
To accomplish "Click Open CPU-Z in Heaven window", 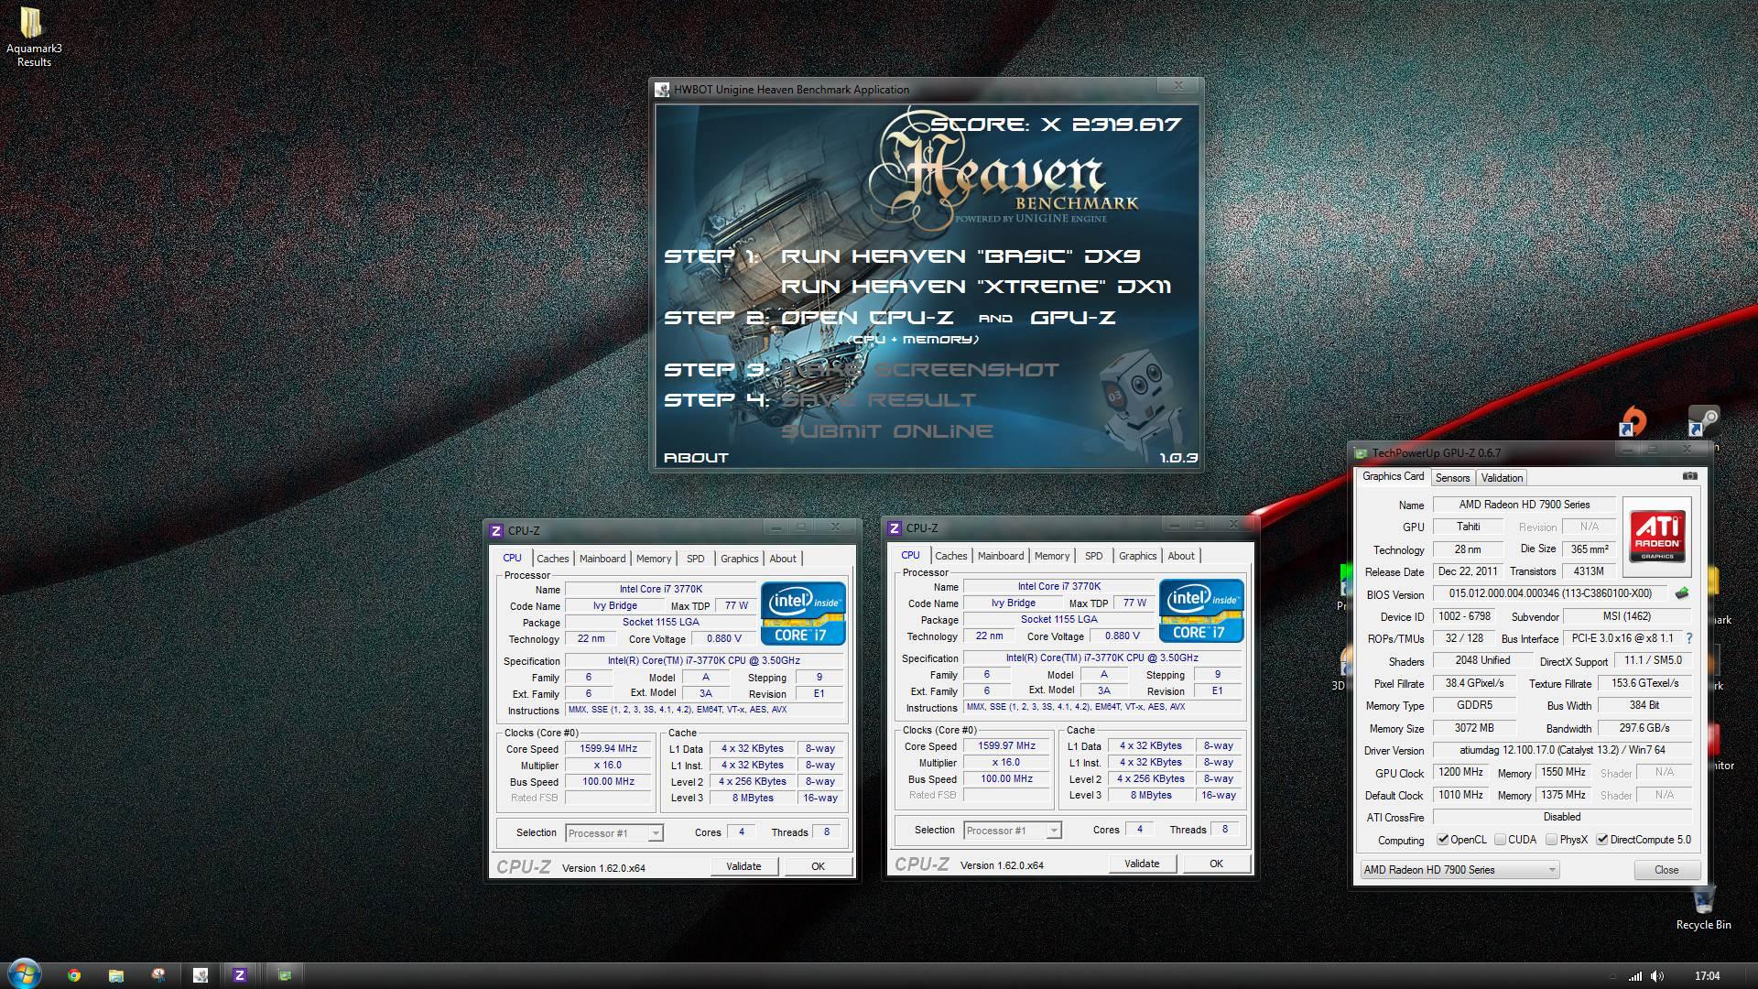I will pos(866,318).
